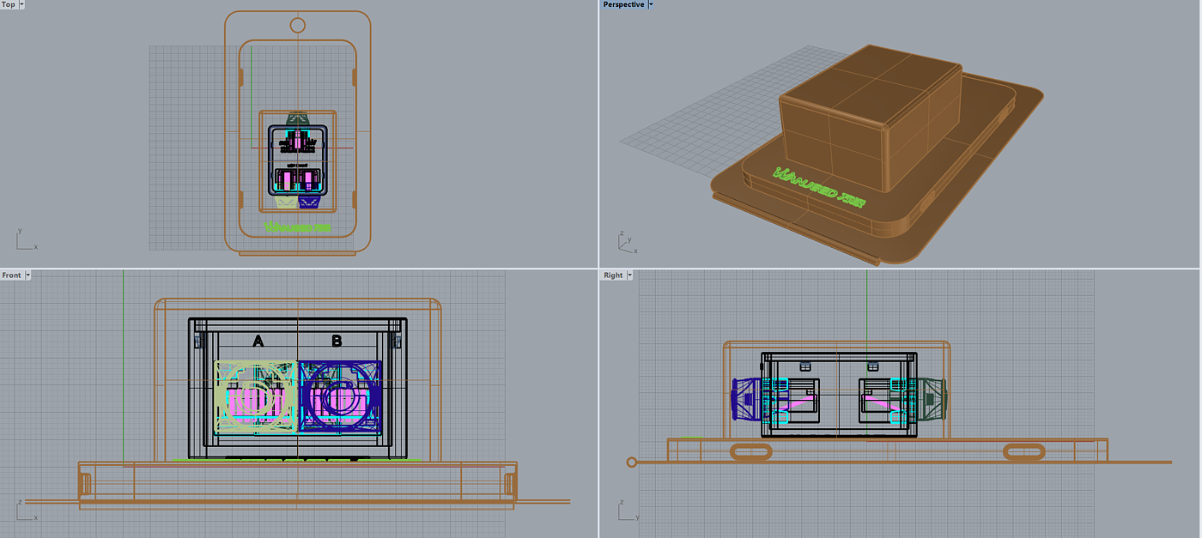Viewport: 1202px width, 538px height.
Task: Click the XYZ axis icon in Perspective
Action: tap(628, 241)
